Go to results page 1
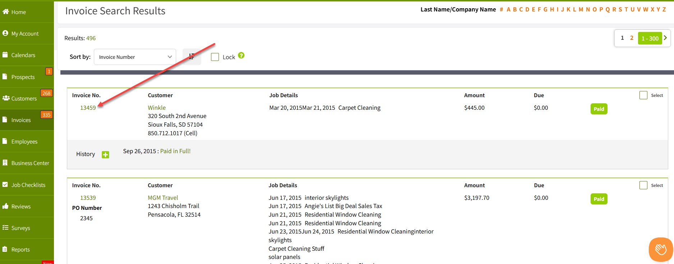674x264 pixels. click(x=622, y=38)
